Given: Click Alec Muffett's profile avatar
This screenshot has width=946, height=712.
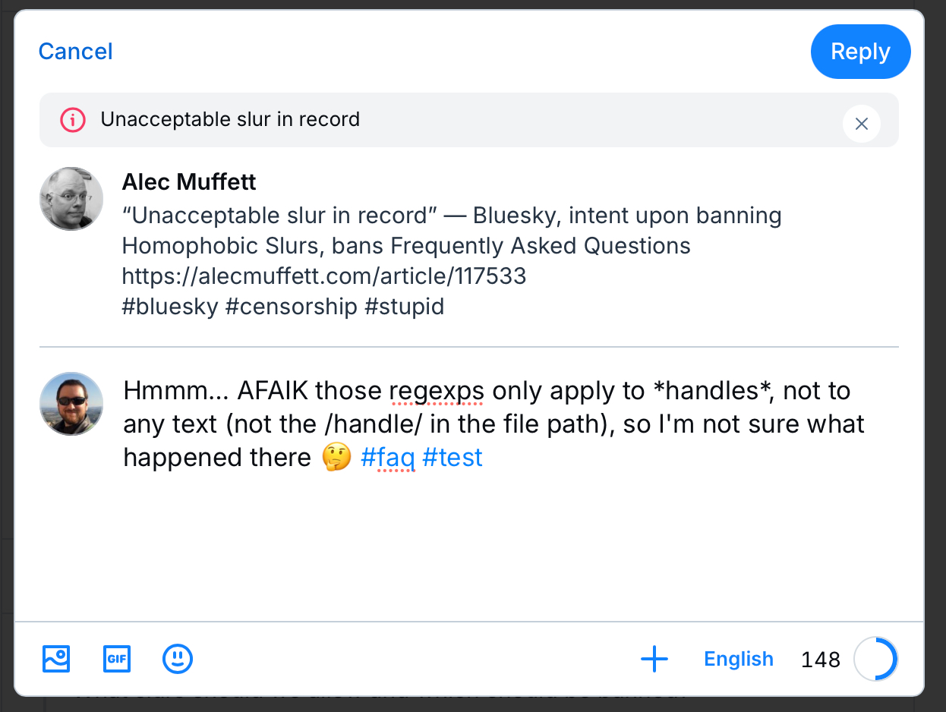Looking at the screenshot, I should click(x=71, y=199).
